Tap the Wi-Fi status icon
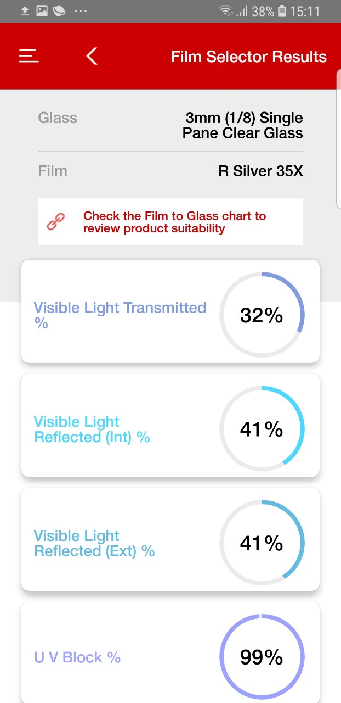 pos(225,11)
